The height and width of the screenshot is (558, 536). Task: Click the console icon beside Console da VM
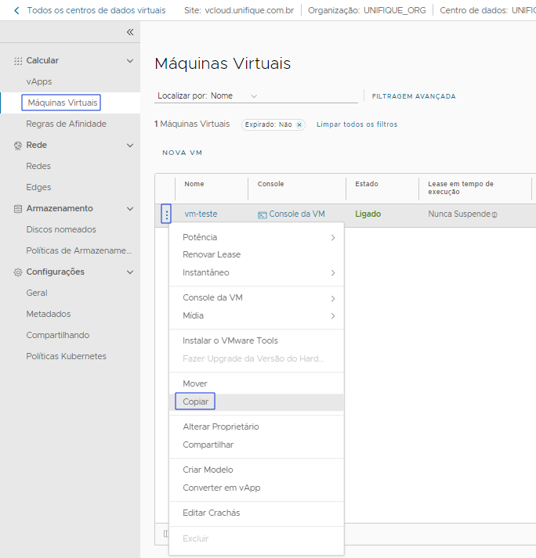tap(263, 214)
